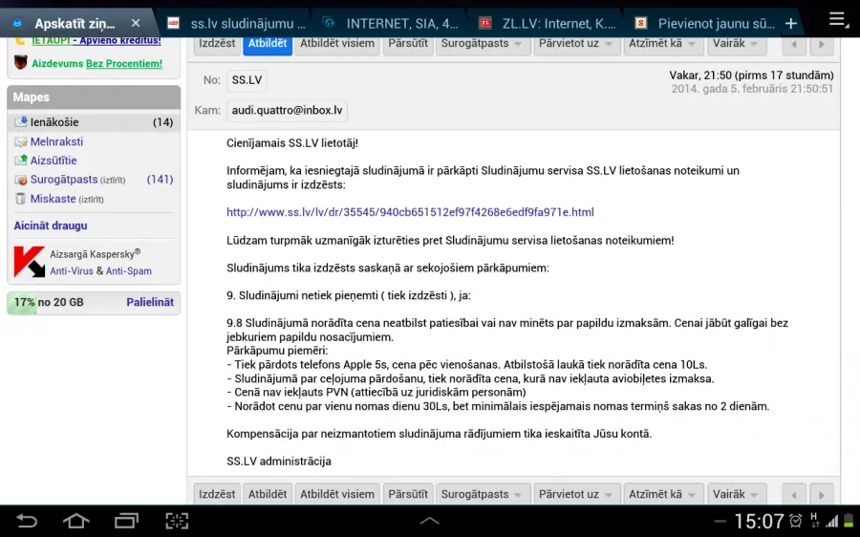The width and height of the screenshot is (860, 537).
Task: Empty spam via Surogātpasts (iztīrīt) link
Action: point(113,180)
